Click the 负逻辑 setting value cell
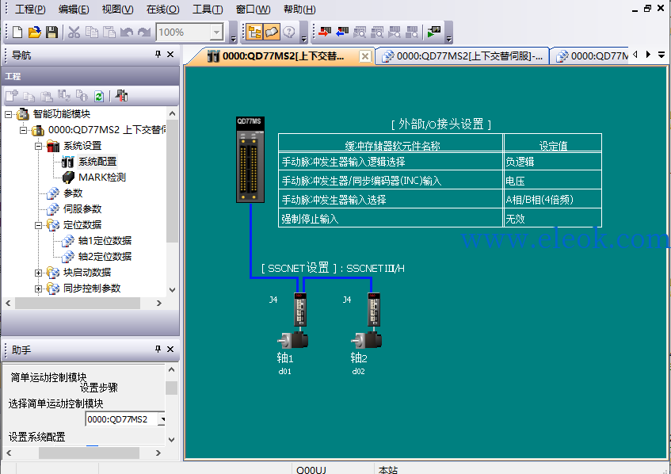The width and height of the screenshot is (671, 474). tap(553, 162)
